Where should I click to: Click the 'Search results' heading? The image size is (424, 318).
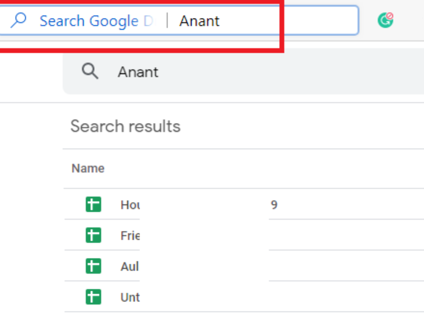click(125, 126)
